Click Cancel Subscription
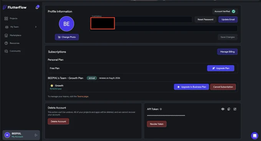The height and width of the screenshot is (141, 261). click(x=223, y=87)
